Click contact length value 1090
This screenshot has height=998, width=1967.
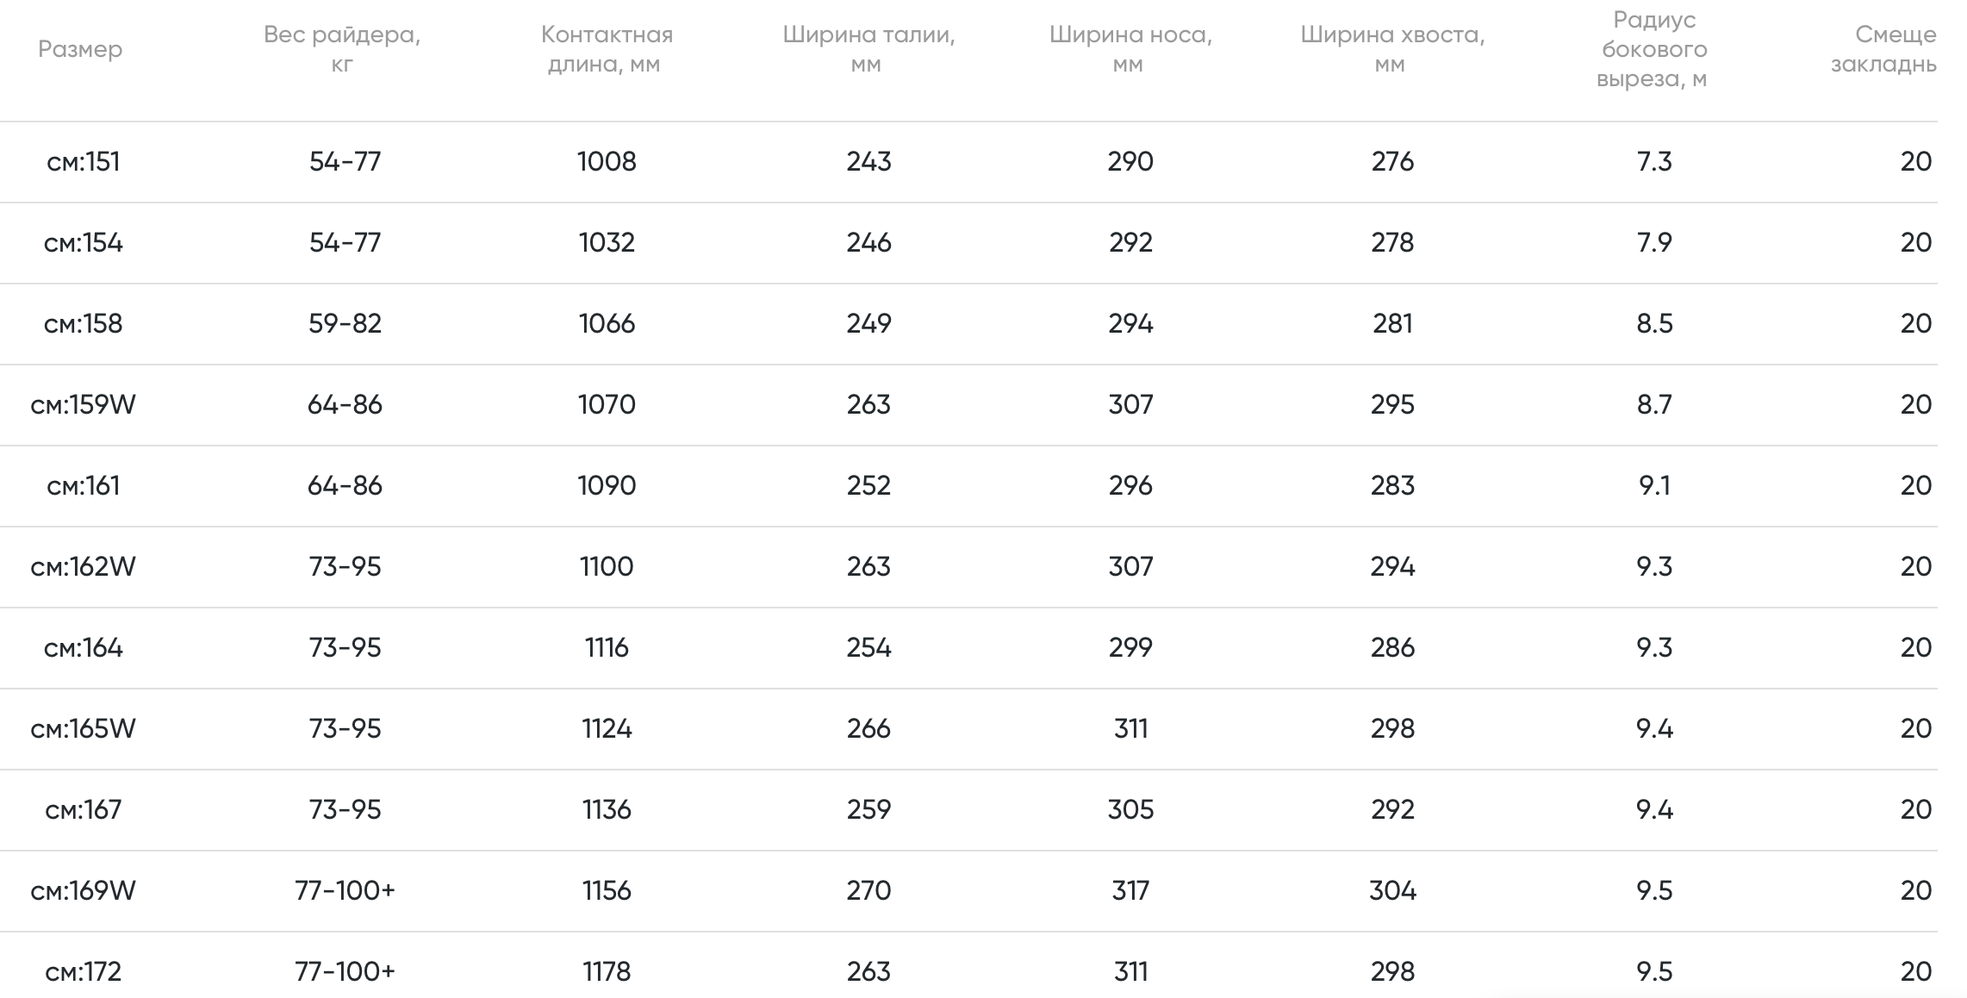[607, 486]
